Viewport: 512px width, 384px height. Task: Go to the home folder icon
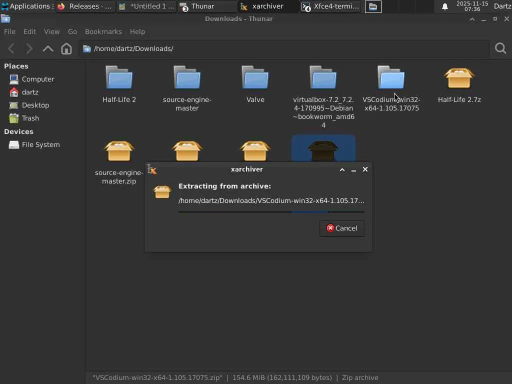[x=66, y=48]
